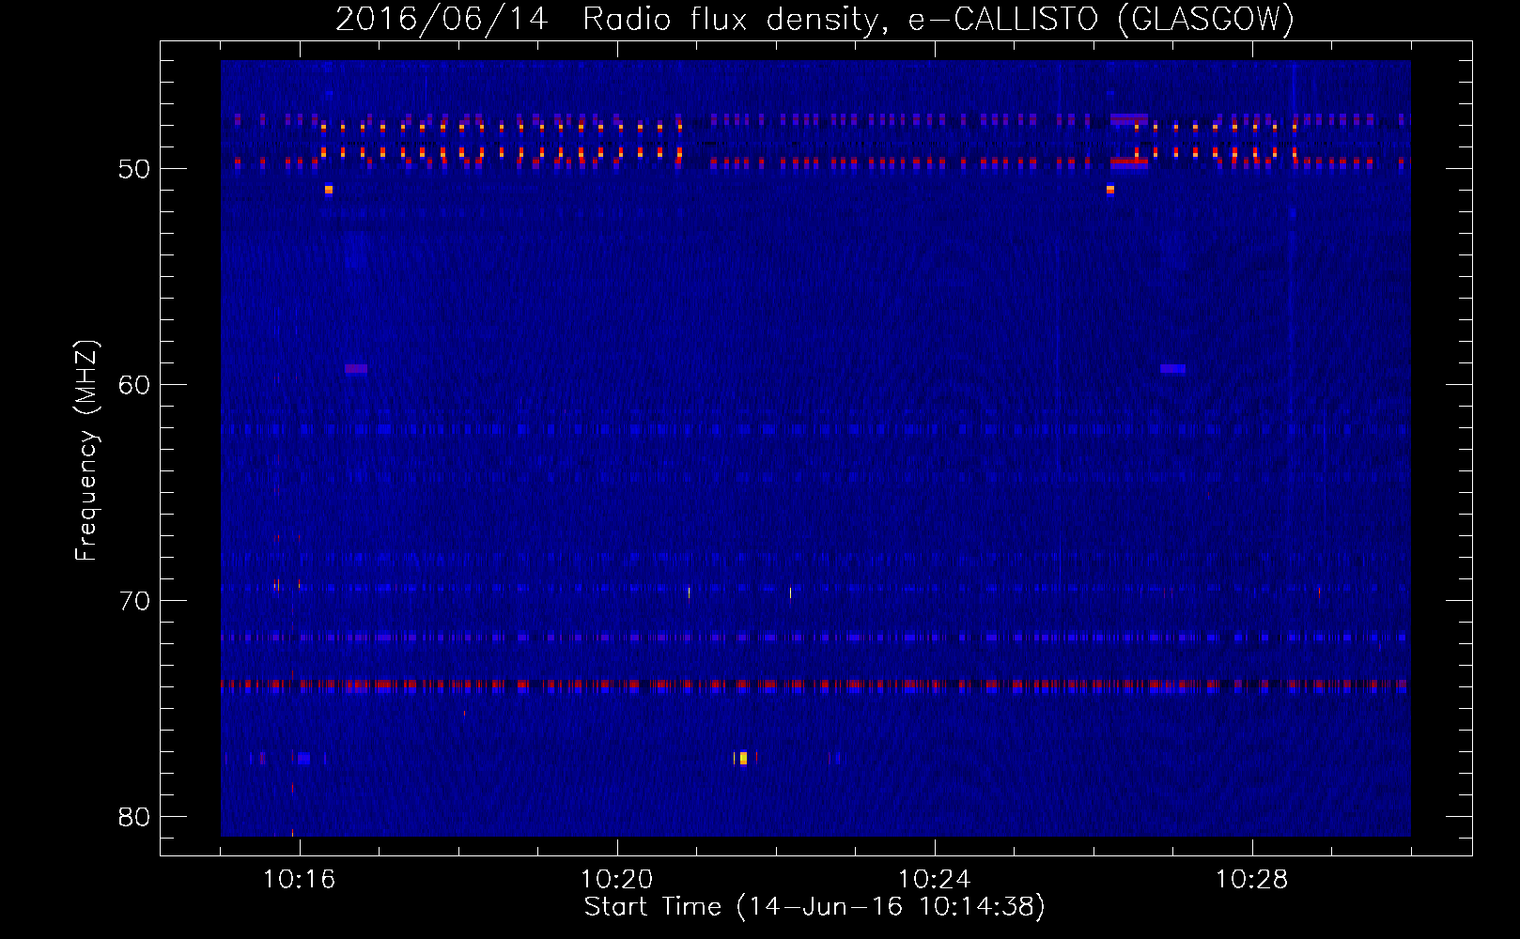Click the purple patch near 59 MHz at 10:16
Image resolution: width=1520 pixels, height=939 pixels.
tap(356, 369)
